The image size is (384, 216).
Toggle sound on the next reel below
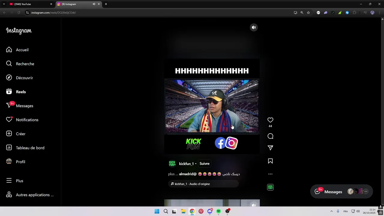254,205
